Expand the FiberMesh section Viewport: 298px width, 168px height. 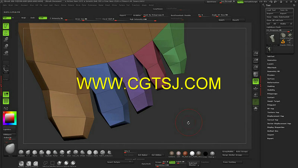(272, 68)
